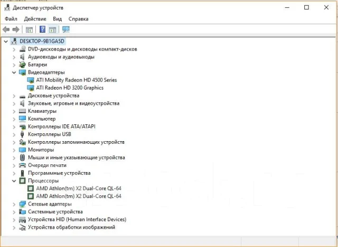Image resolution: width=338 pixels, height=247 pixels.
Task: Click the Системные устройства folder icon
Action: click(x=22, y=212)
